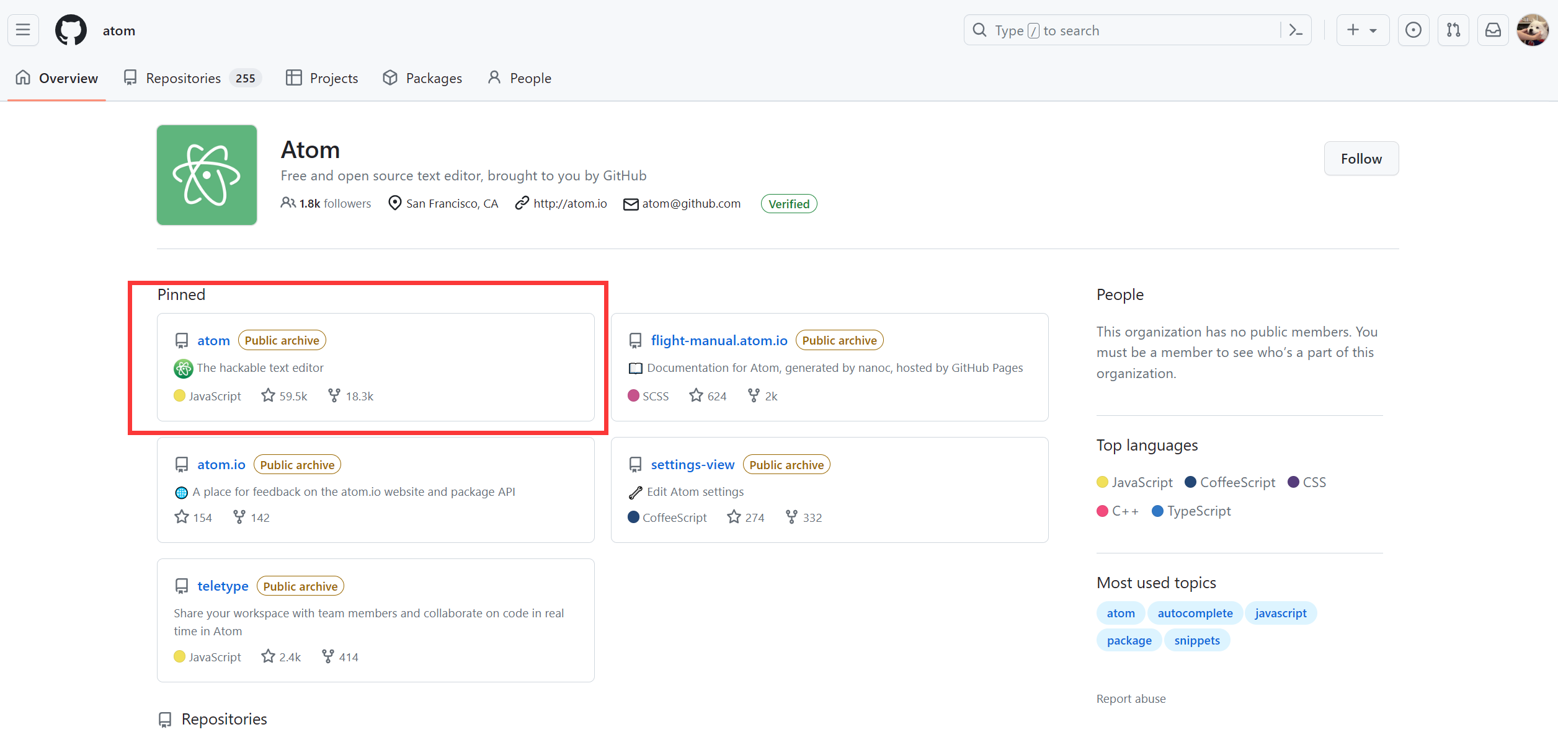View settings-view 274 stars

[x=746, y=517]
